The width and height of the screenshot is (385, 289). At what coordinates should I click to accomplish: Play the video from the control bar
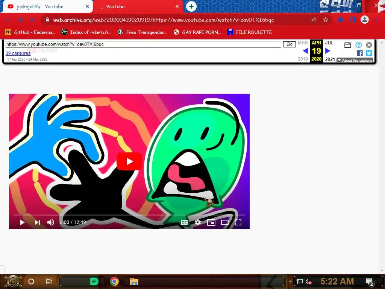click(x=22, y=222)
